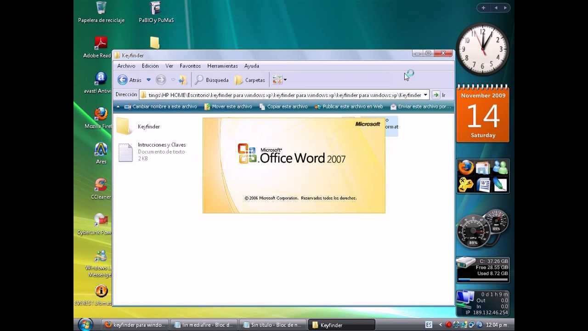This screenshot has width=588, height=331.
Task: Open CCleaner desktop shortcut
Action: point(101,189)
